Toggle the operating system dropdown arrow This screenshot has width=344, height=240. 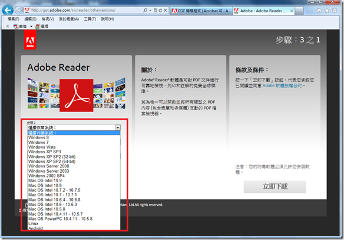pyautogui.click(x=118, y=127)
